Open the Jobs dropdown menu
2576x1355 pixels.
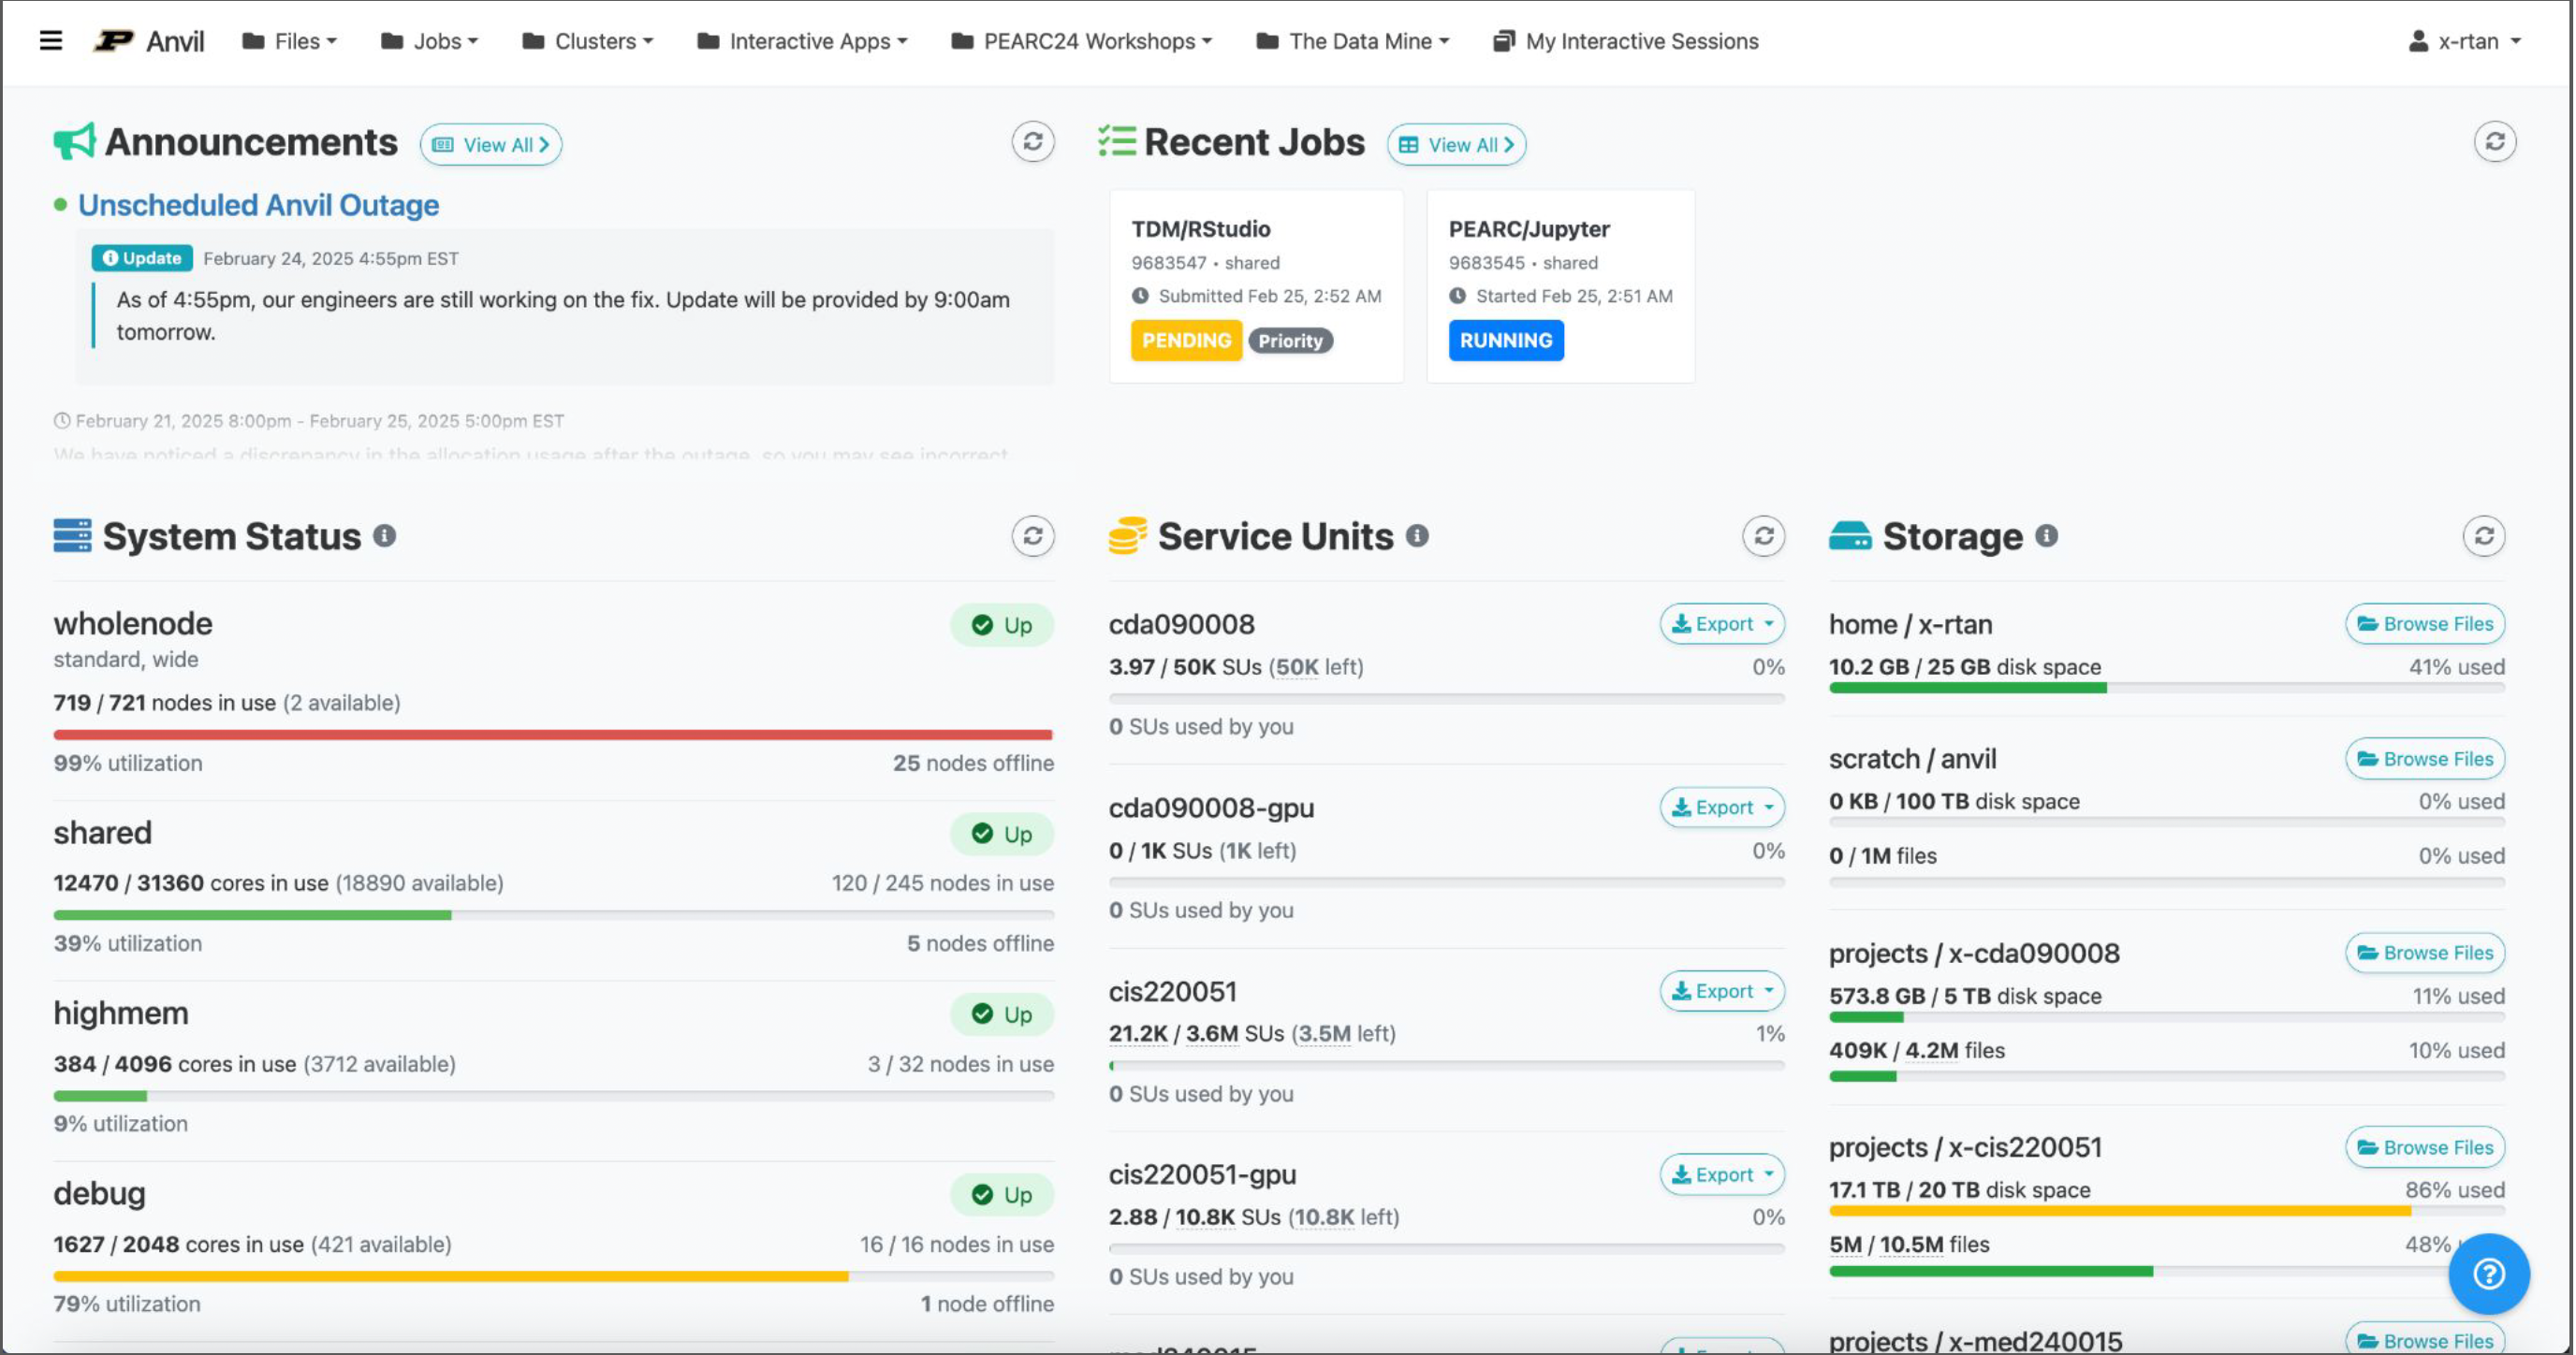click(x=430, y=41)
